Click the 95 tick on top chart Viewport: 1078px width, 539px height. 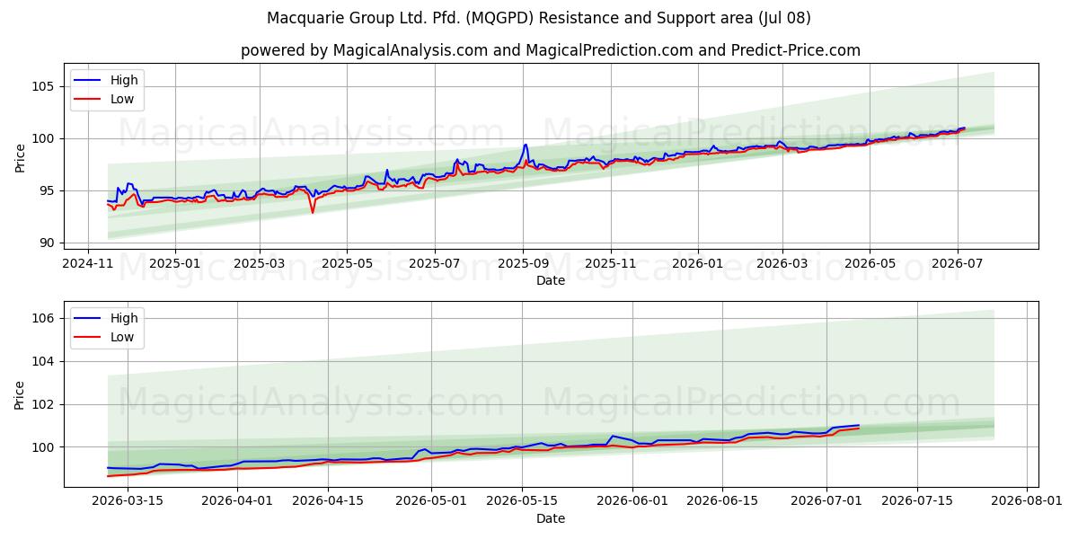click(49, 190)
